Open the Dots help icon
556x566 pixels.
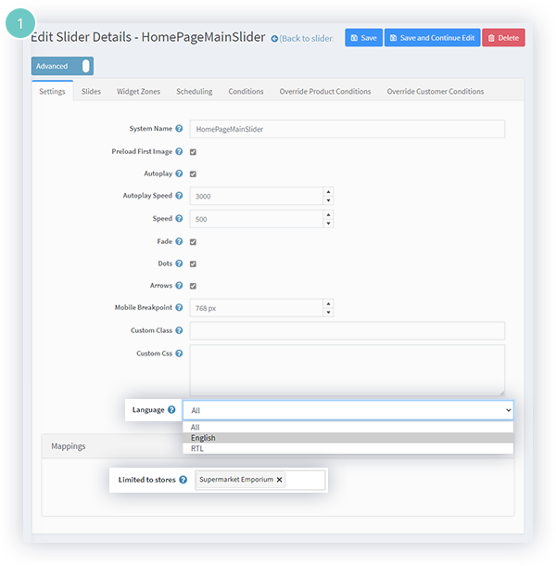[179, 264]
